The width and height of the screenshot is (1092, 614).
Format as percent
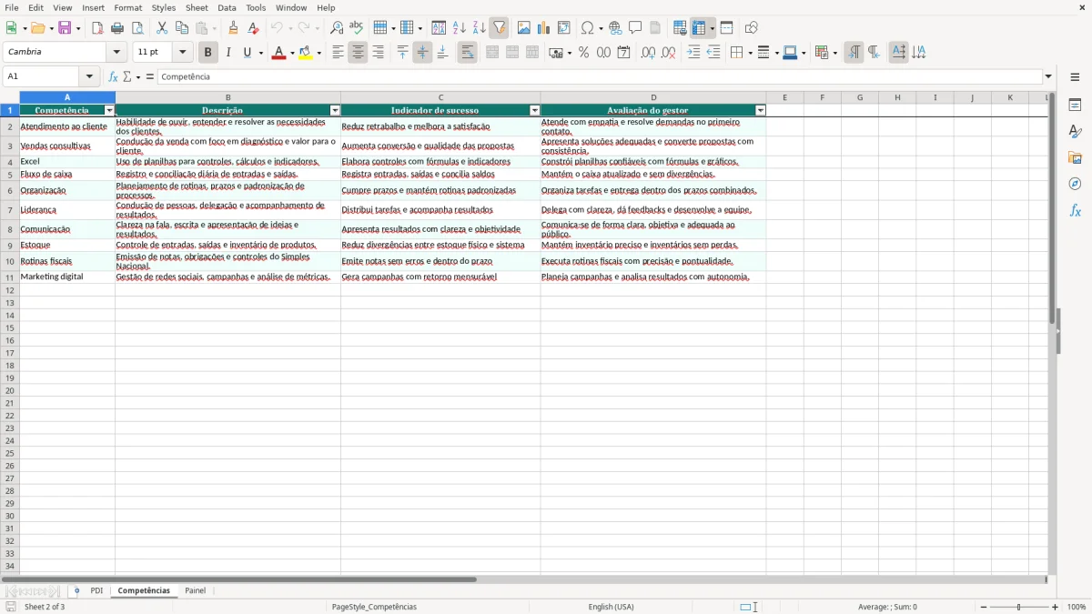click(x=583, y=53)
